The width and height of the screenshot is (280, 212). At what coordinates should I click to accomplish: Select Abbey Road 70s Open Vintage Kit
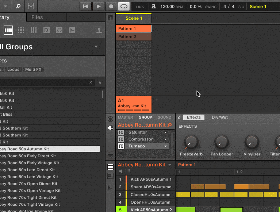click(50, 190)
